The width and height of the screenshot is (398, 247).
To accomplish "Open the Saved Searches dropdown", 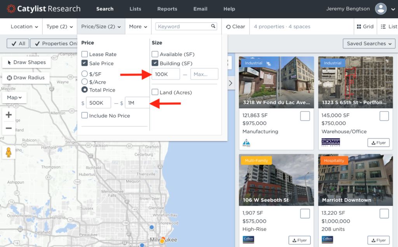I will pos(369,43).
